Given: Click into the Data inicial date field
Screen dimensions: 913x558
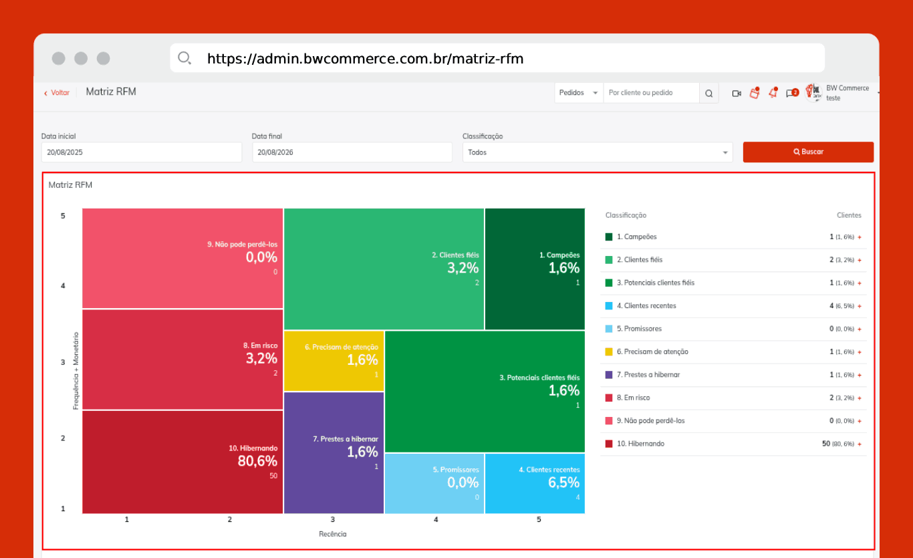Looking at the screenshot, I should coord(142,152).
